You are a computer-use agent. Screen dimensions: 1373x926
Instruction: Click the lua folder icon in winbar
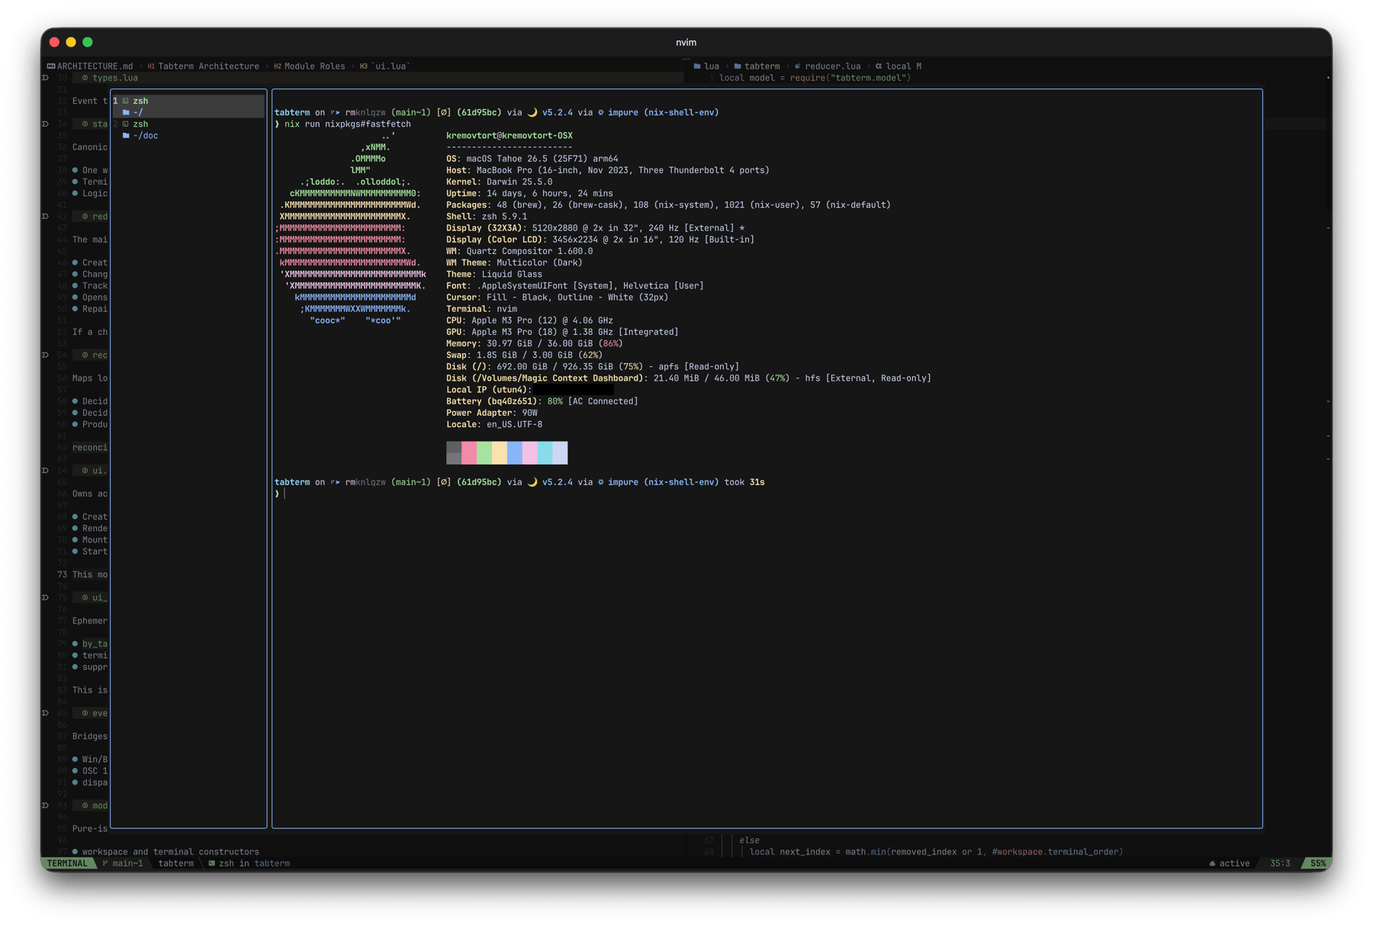[697, 66]
